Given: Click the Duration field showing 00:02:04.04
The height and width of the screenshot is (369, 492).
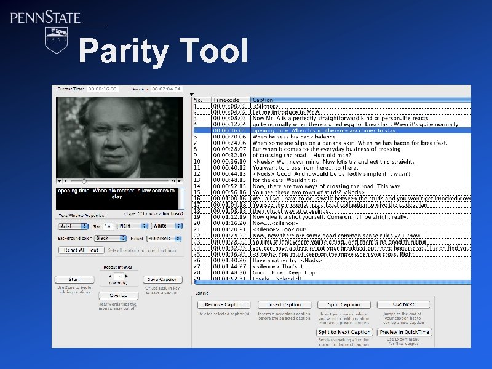Looking at the screenshot, I should tap(166, 89).
